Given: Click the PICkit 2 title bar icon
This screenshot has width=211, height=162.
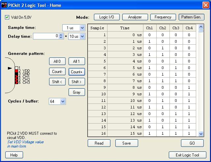Looking at the screenshot, I should coord(4,5).
